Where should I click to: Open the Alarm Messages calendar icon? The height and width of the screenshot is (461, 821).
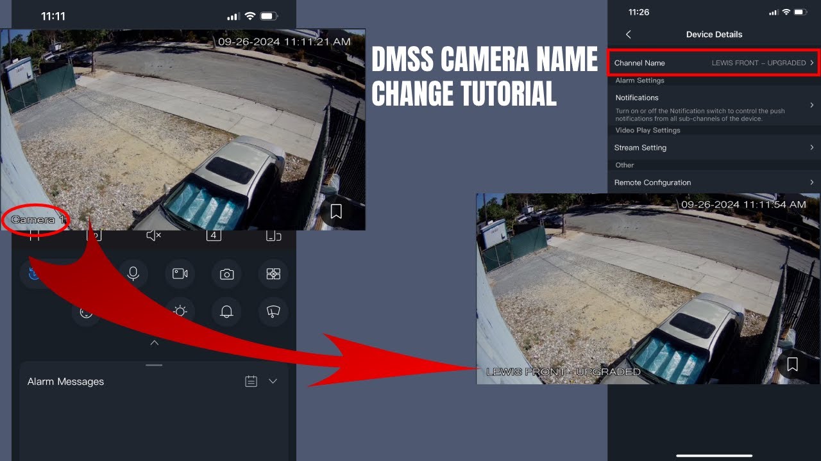click(x=251, y=381)
